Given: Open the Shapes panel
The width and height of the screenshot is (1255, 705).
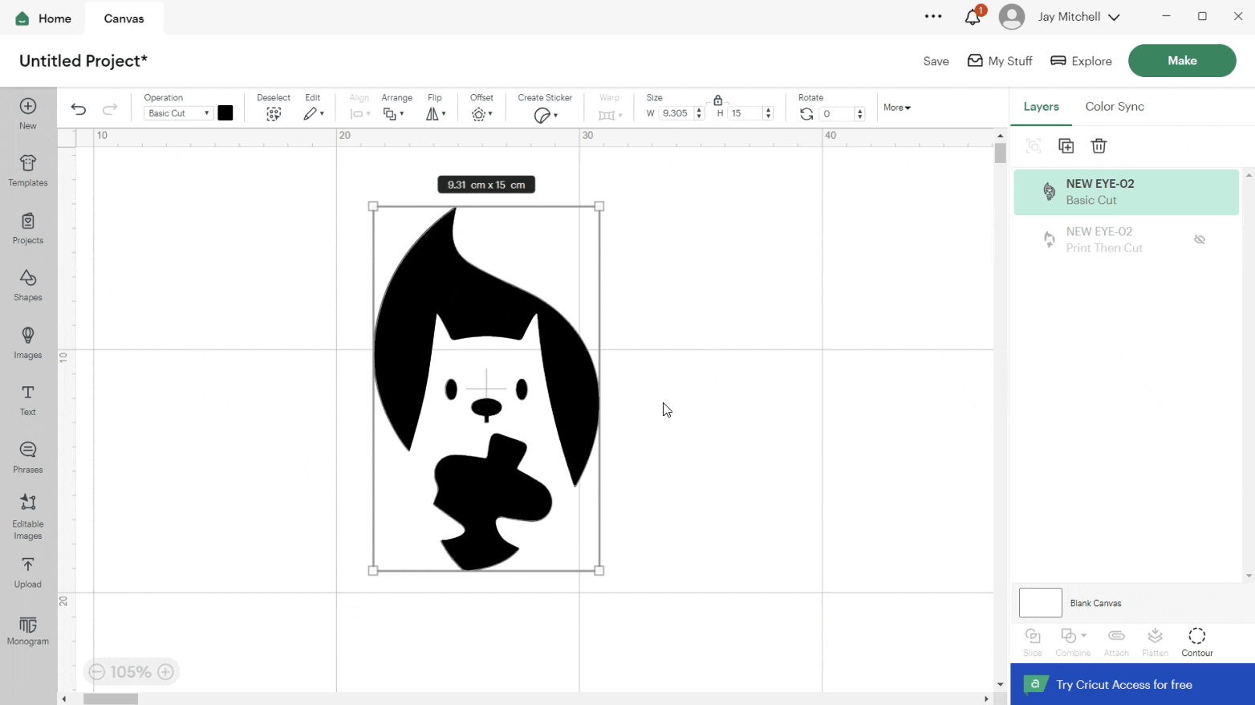Looking at the screenshot, I should pos(27,285).
